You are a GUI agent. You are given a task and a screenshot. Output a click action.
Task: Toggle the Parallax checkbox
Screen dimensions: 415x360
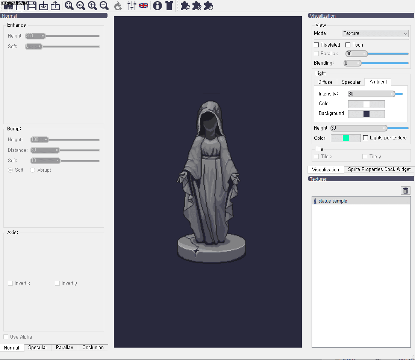316,53
